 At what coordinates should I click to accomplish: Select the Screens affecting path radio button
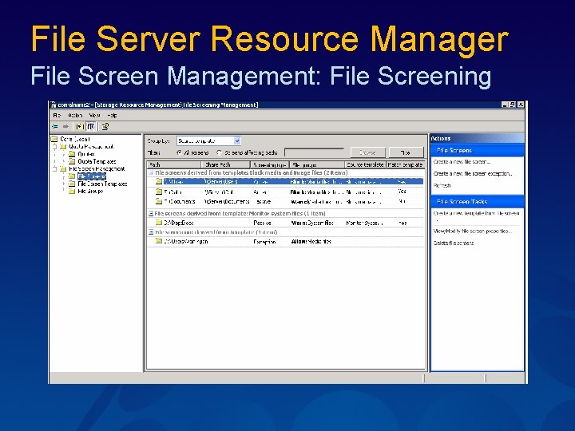(220, 152)
